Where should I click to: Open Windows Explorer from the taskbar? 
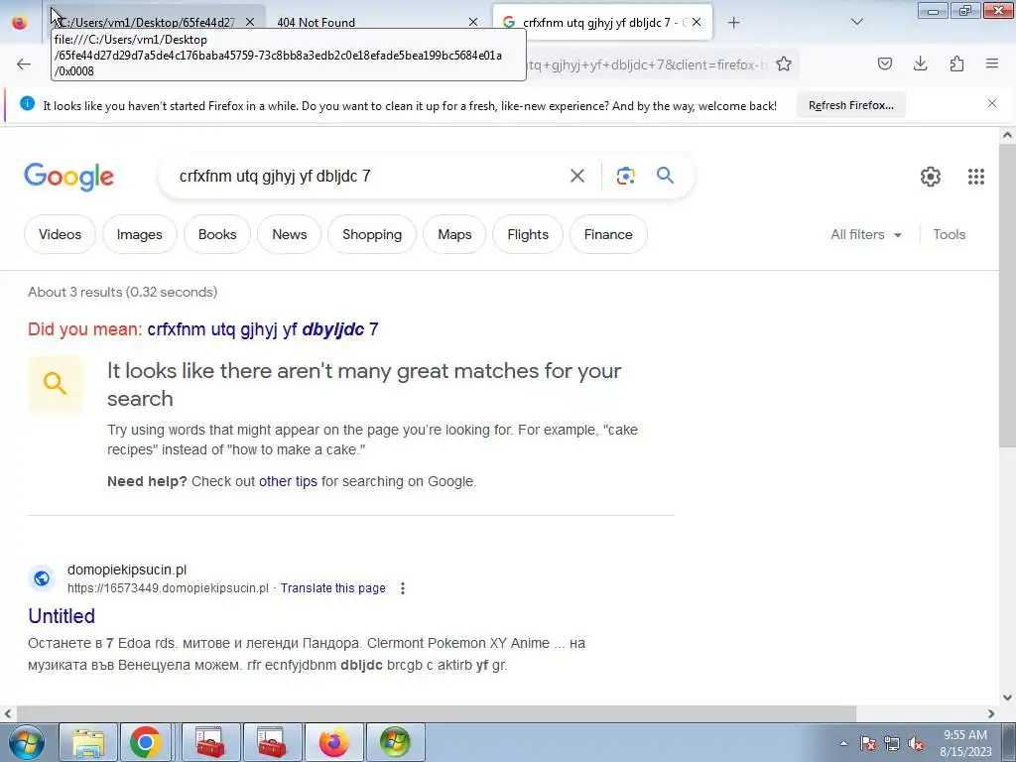[88, 742]
